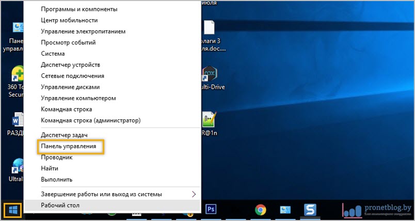Screen dimensions: 415x221
Task: Choose 'Выполнить' in the menu
Action: click(56, 180)
